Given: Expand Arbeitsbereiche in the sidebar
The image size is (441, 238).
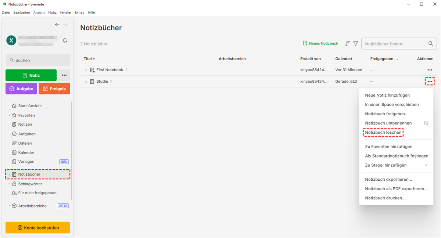Looking at the screenshot, I should pyautogui.click(x=9, y=206).
